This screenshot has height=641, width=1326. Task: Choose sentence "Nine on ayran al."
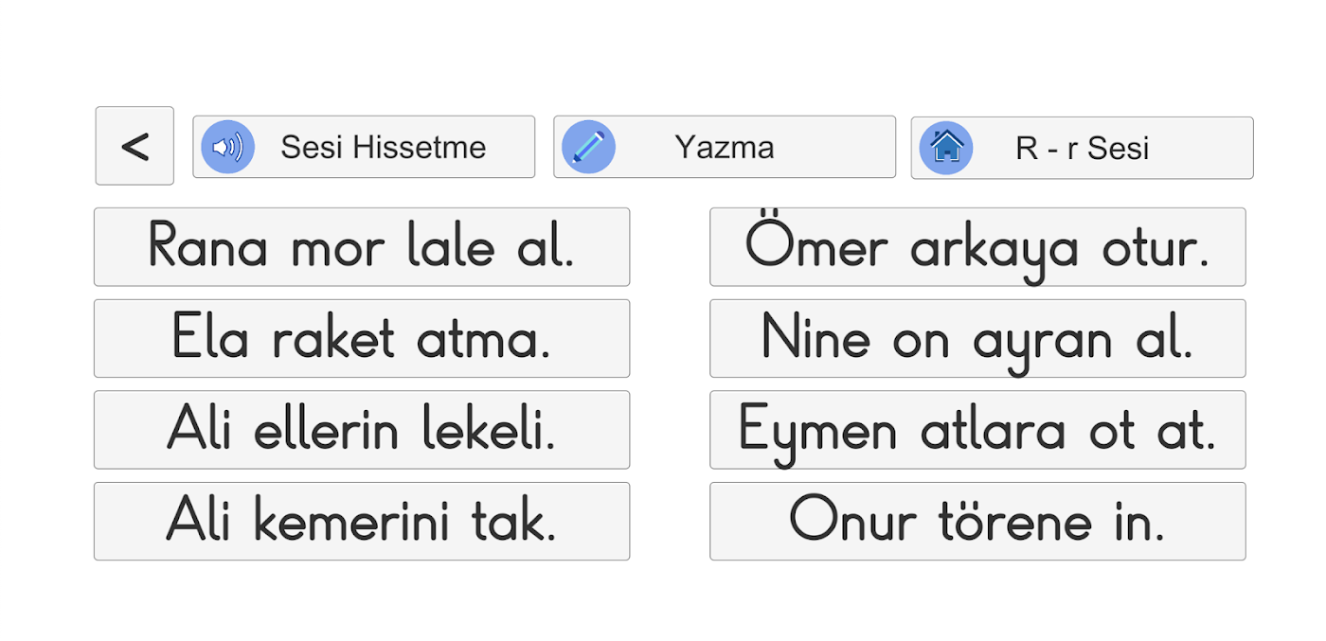[977, 338]
